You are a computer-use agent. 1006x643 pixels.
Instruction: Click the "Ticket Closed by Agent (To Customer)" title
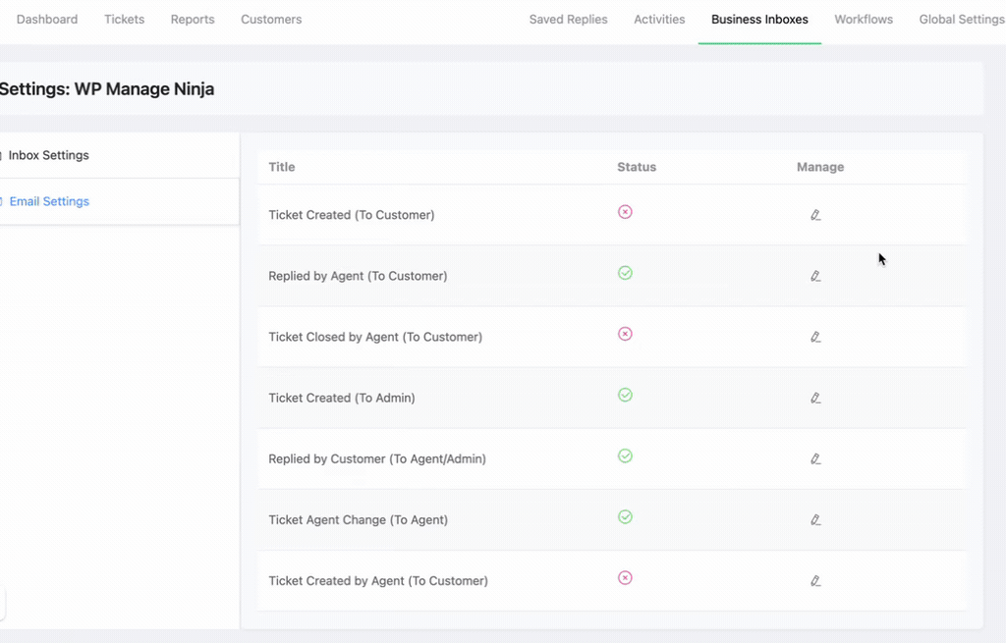[375, 337]
